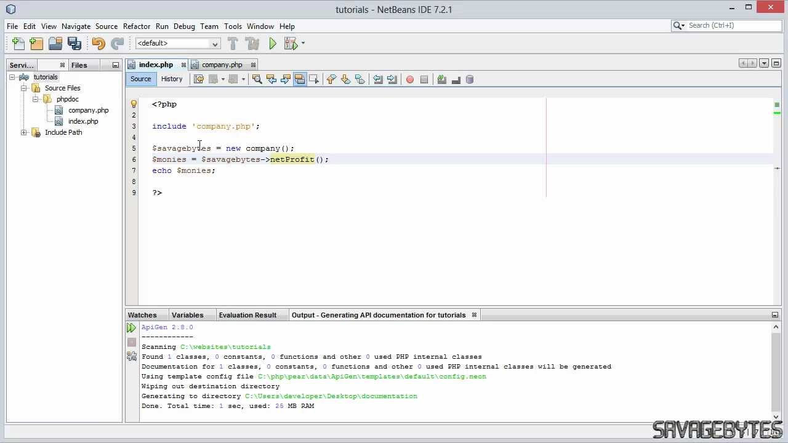Image resolution: width=788 pixels, height=443 pixels.
Task: Select company.php in the project tree
Action: click(x=88, y=110)
